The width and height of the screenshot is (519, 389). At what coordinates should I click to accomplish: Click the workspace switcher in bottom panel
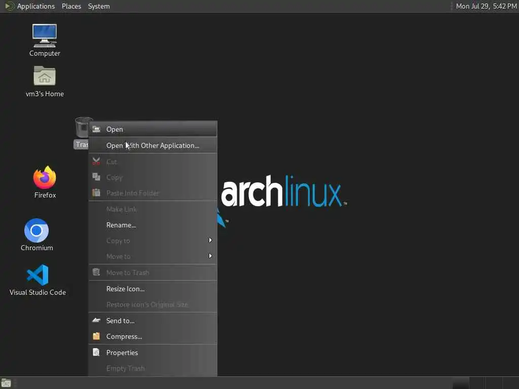point(485,383)
